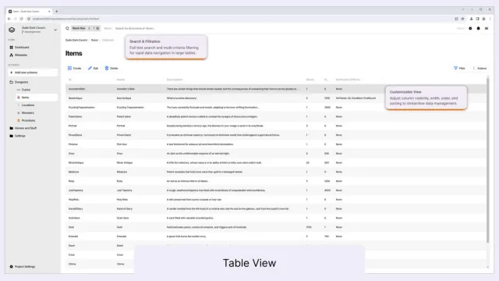This screenshot has height=281, width=499.
Task: Click the Edit button above the table
Action: point(93,68)
